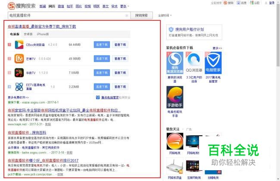Open the 电视直播软件 - 搜狗百科 result
The height and width of the screenshot is (181, 280).
pyautogui.click(x=27, y=133)
